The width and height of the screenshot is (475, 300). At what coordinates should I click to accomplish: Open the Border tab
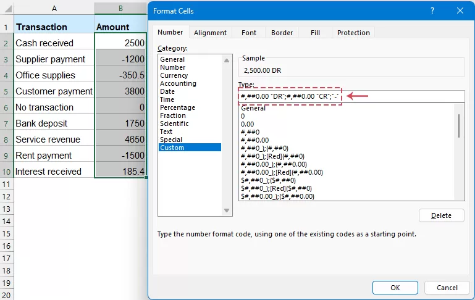[282, 33]
